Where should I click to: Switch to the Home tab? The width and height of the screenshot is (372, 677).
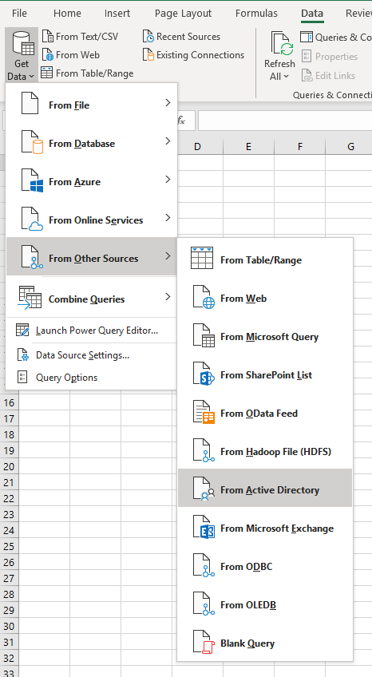67,14
